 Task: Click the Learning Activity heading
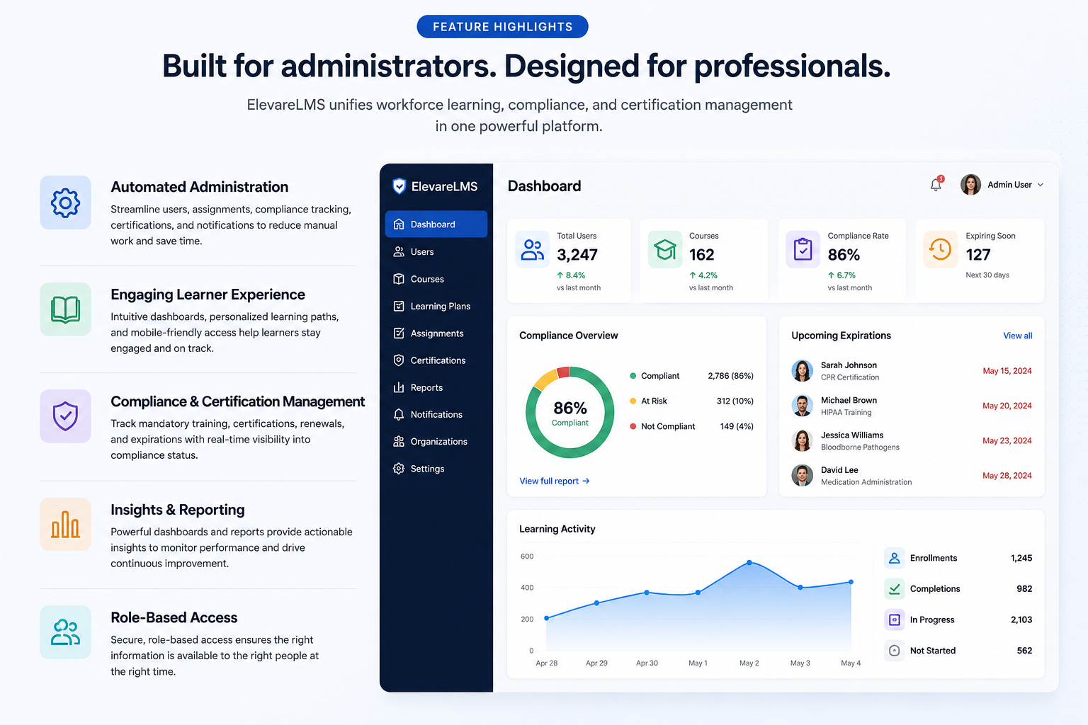(557, 529)
